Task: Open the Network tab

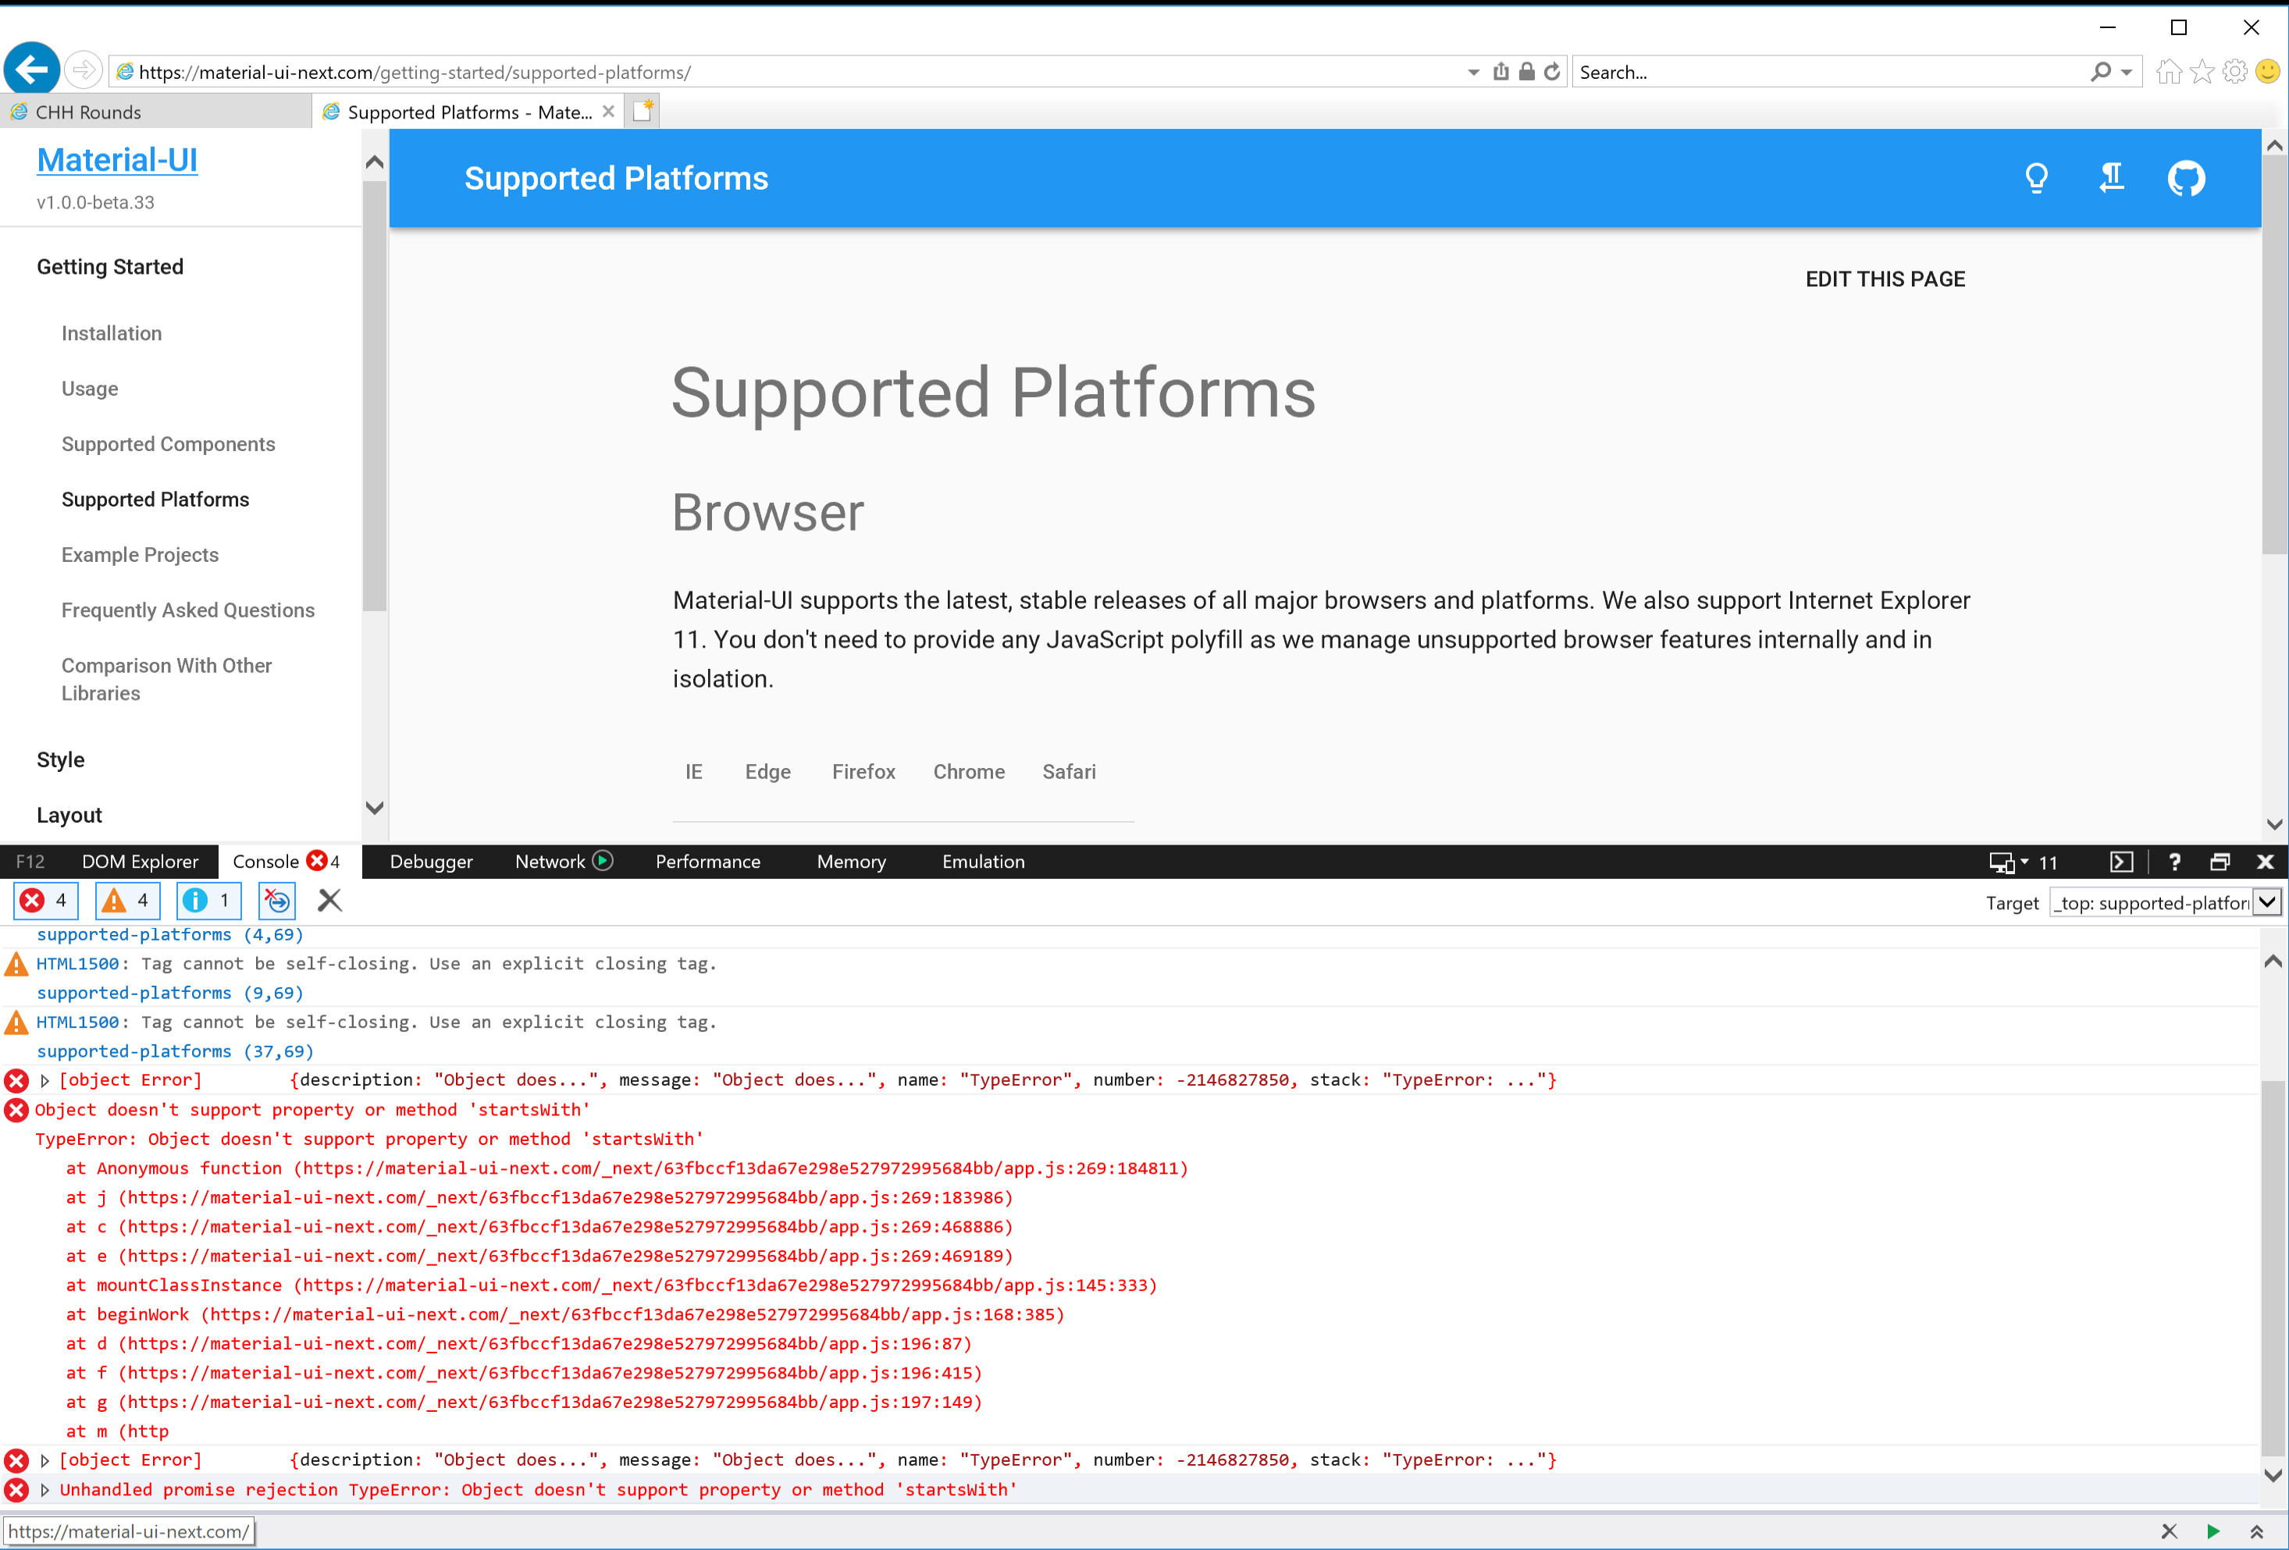Action: click(x=550, y=862)
